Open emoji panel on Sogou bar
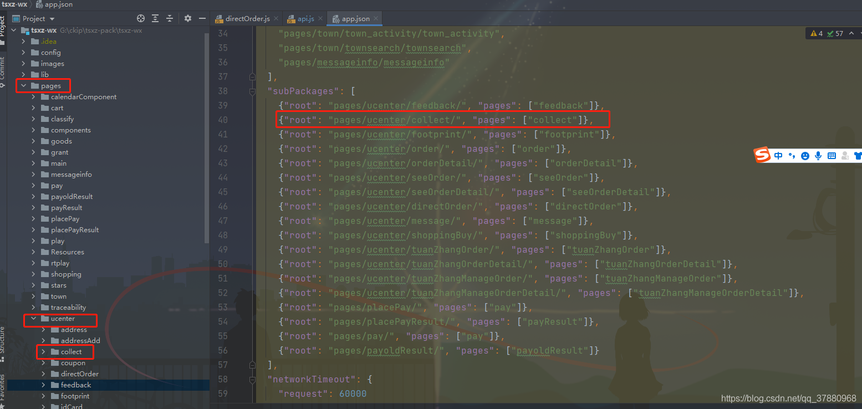862x409 pixels. coord(805,156)
